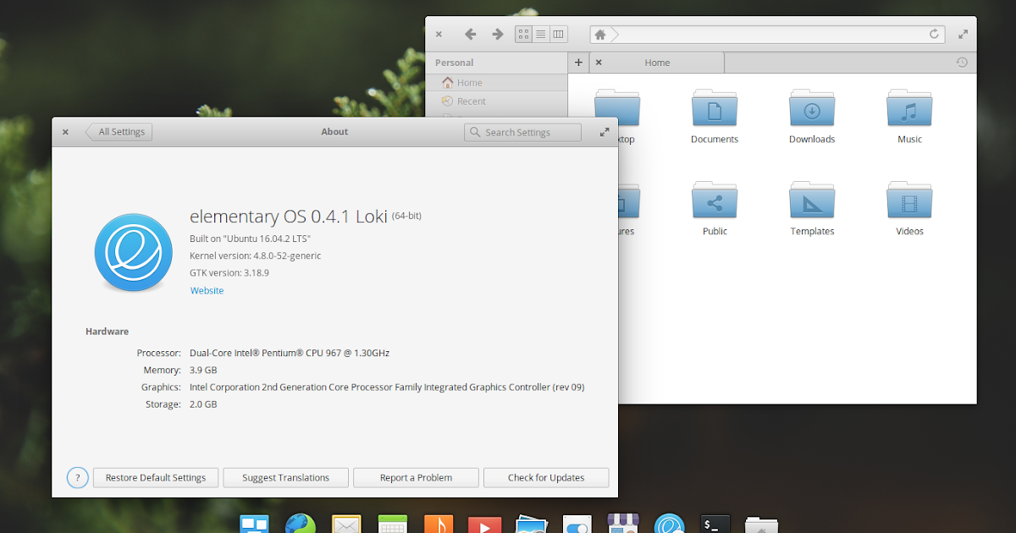Maximize the Files window
1016x533 pixels.
[x=964, y=35]
